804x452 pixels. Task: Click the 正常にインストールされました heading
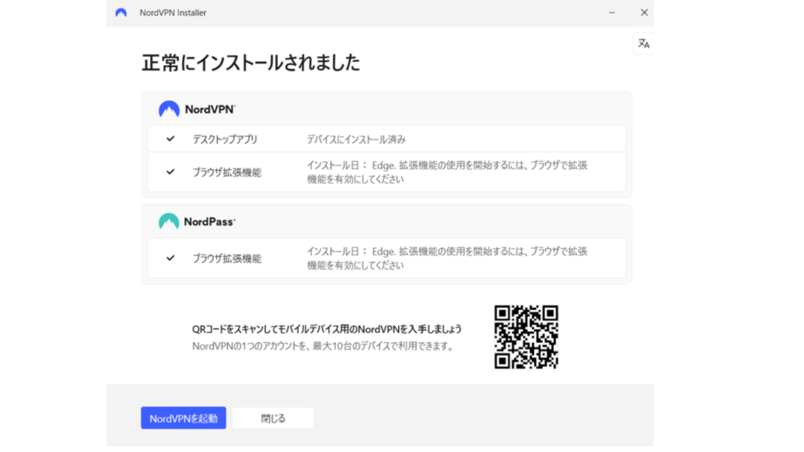point(250,63)
